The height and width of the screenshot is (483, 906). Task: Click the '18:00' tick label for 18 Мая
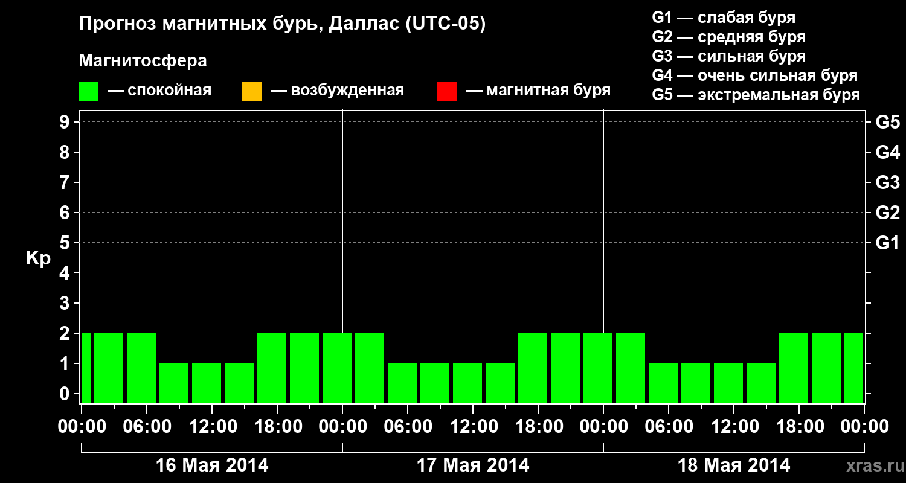(x=799, y=426)
